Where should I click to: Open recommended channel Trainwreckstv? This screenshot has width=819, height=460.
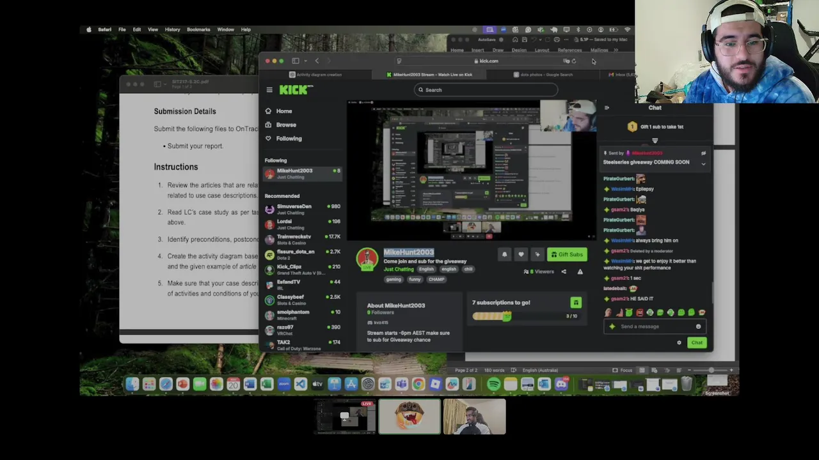(303, 239)
